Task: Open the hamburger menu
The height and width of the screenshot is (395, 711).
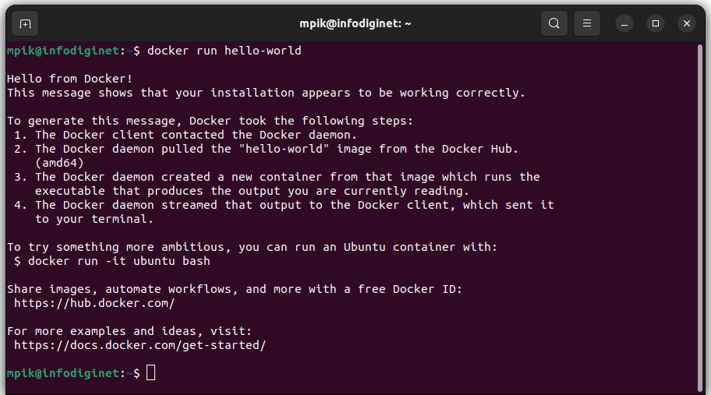Action: [x=587, y=23]
